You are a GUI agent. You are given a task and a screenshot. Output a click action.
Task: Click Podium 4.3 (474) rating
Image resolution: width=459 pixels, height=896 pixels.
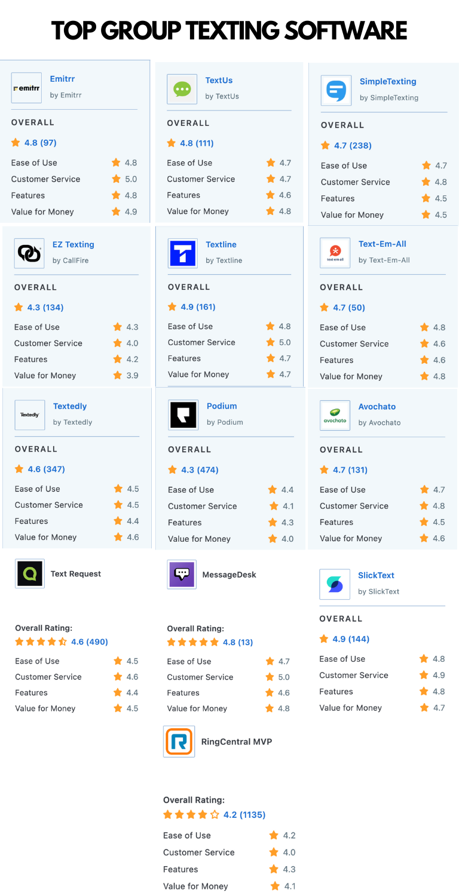(x=200, y=470)
